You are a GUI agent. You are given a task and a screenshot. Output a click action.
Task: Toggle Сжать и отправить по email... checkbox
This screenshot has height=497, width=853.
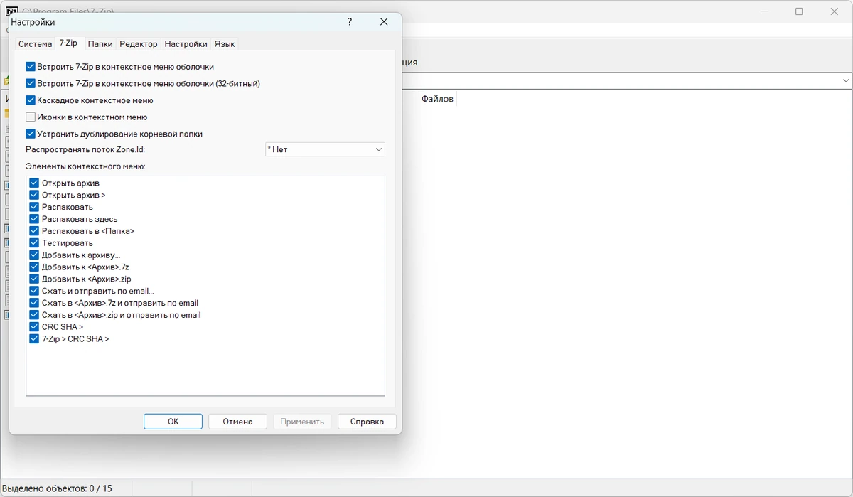[x=34, y=291]
